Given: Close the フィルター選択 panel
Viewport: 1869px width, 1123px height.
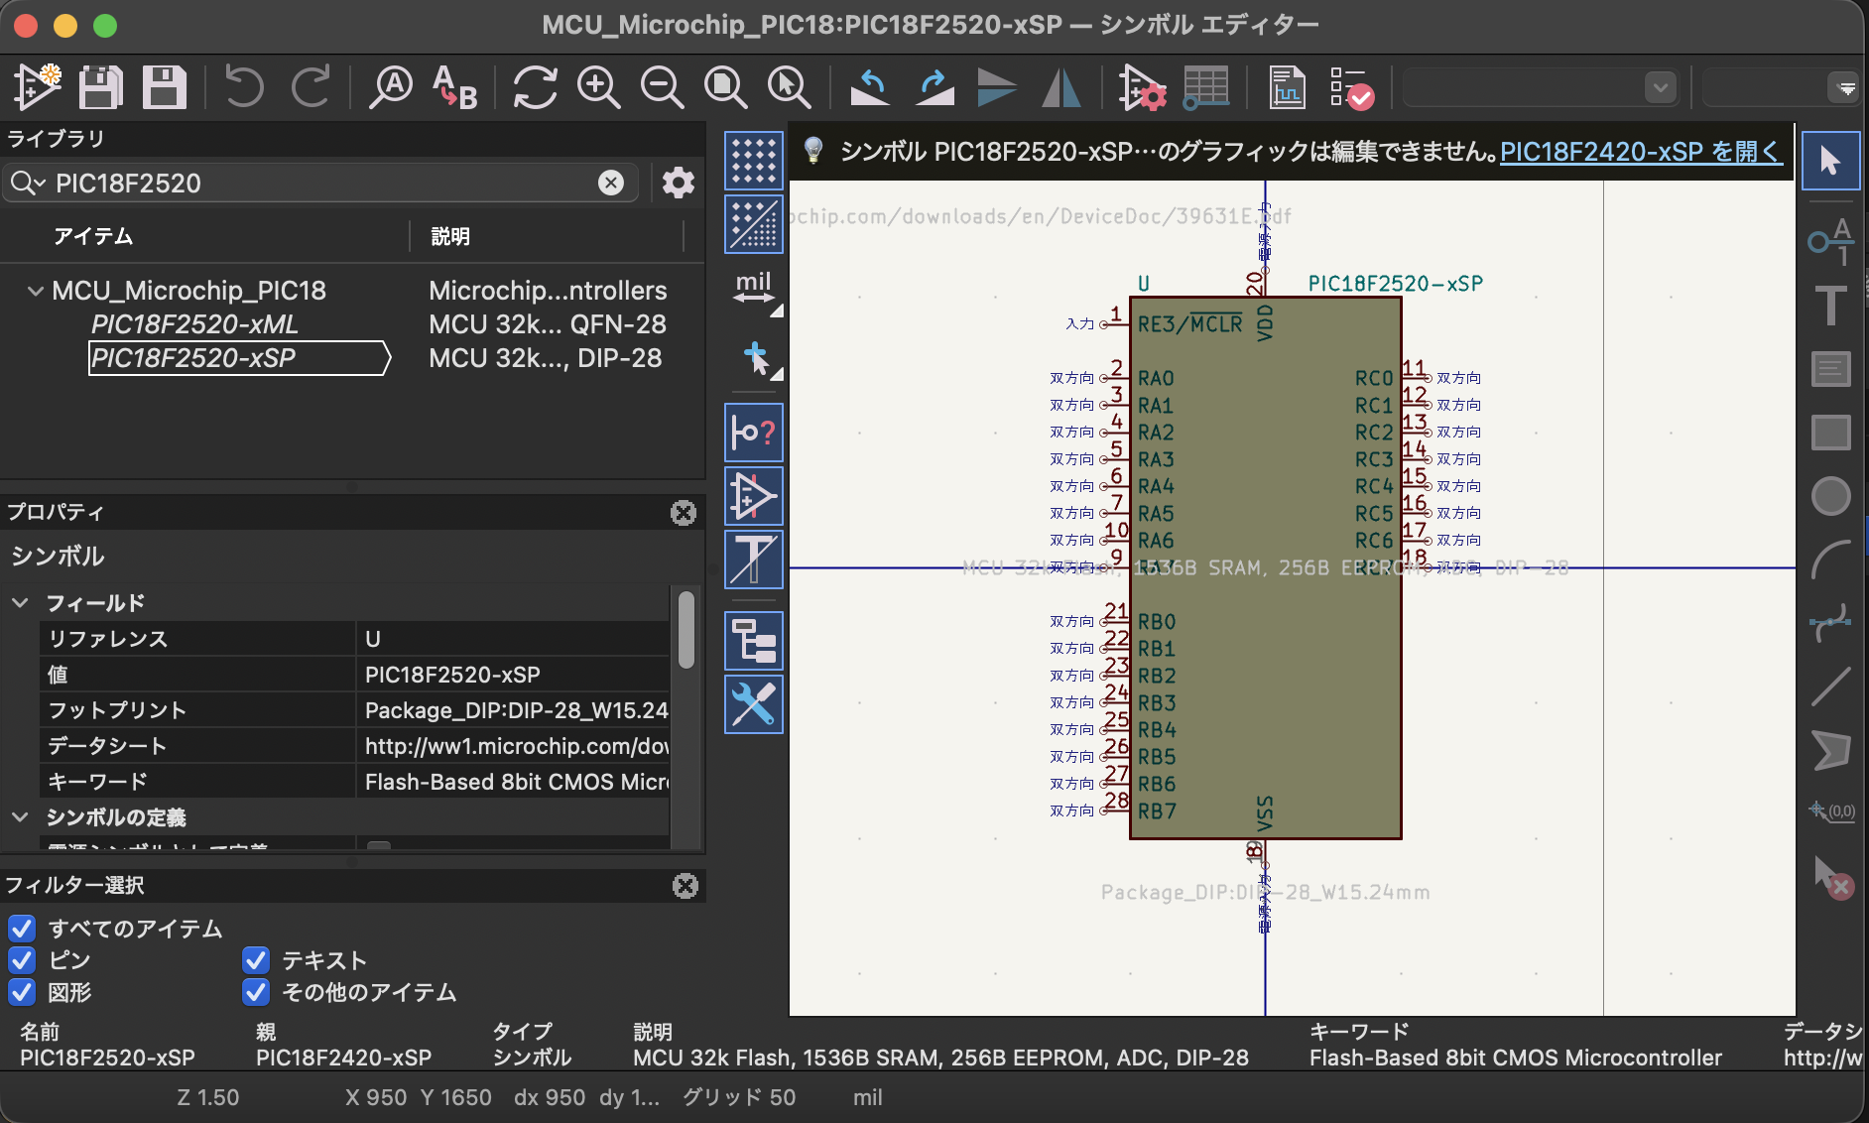Looking at the screenshot, I should tap(685, 886).
